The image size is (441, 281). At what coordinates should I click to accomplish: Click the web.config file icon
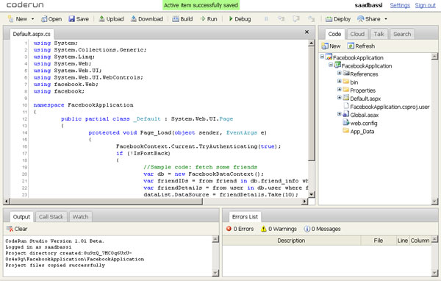click(345, 123)
